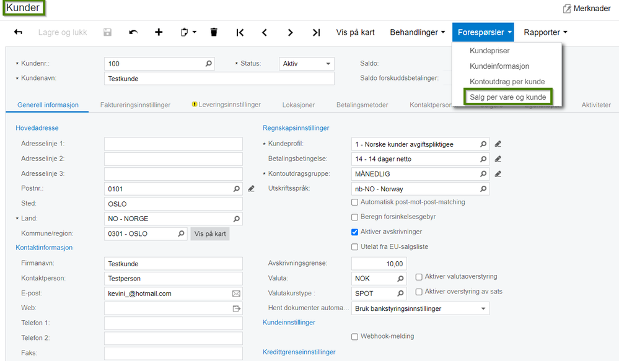The height and width of the screenshot is (361, 619).
Task: Select Kundepriser from Forespørsler menu
Action: (489, 51)
